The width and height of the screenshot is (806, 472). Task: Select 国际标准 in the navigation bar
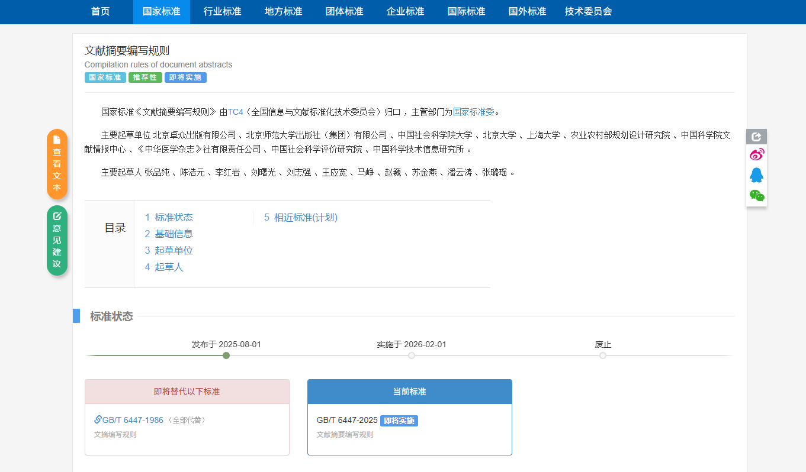(466, 11)
